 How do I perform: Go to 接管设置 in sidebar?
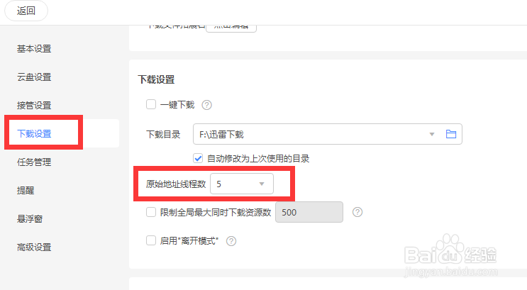click(x=34, y=106)
